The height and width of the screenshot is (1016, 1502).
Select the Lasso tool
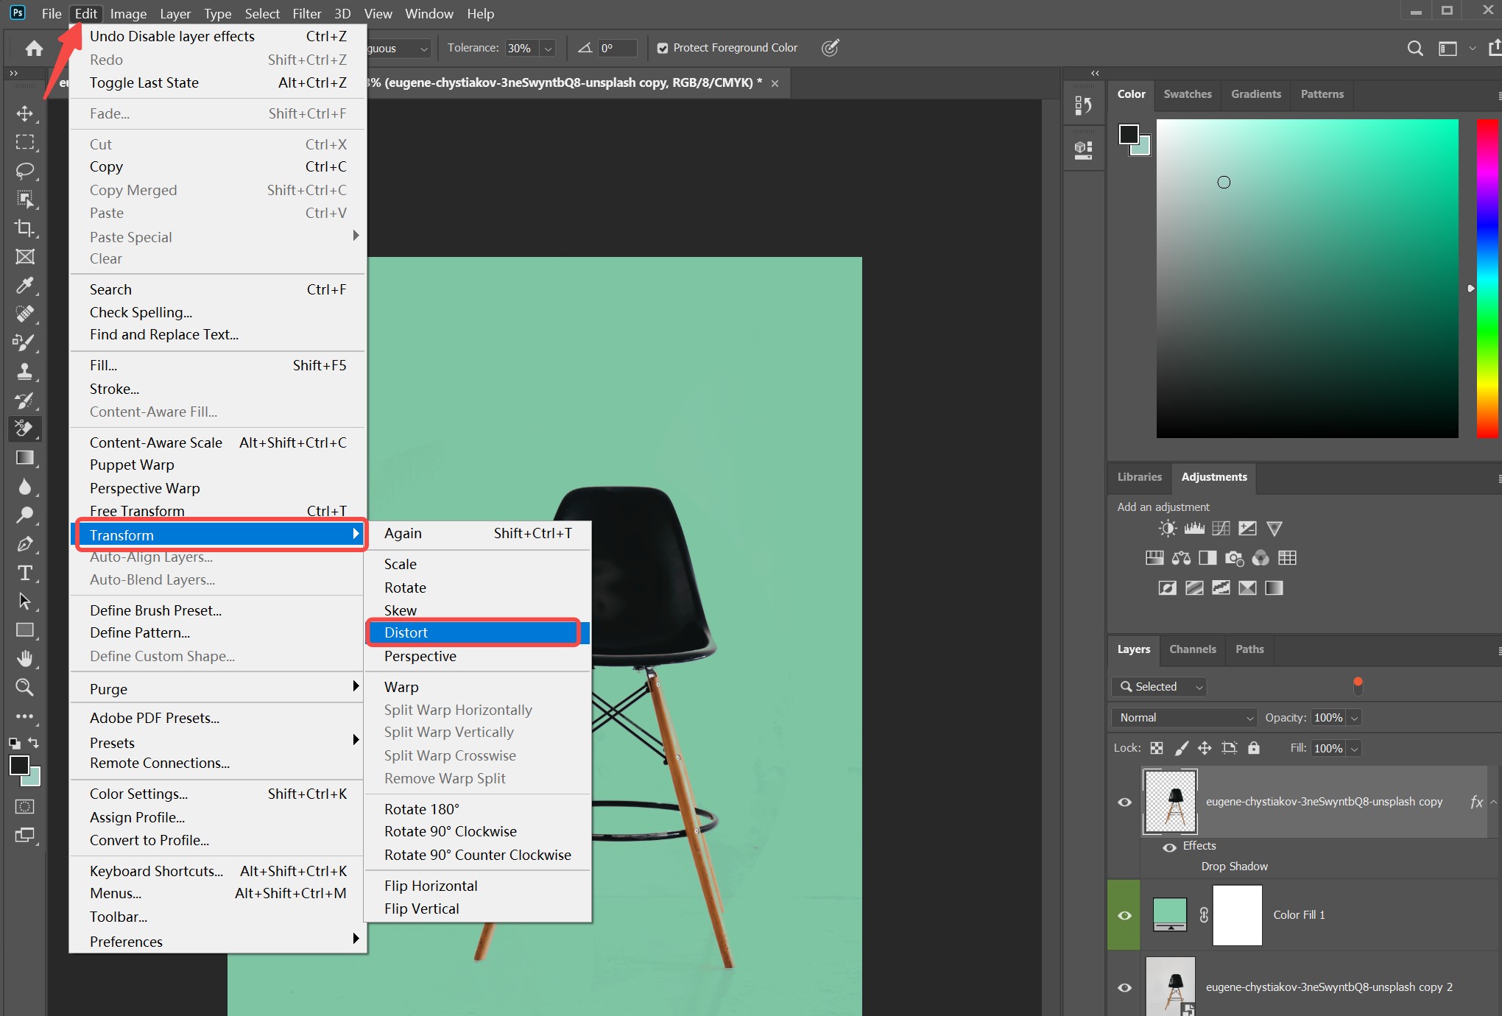25,171
